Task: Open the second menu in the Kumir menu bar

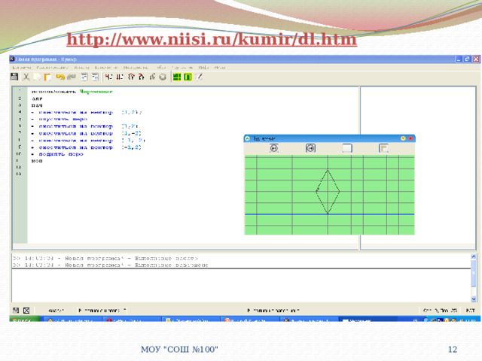Action: [x=52, y=67]
